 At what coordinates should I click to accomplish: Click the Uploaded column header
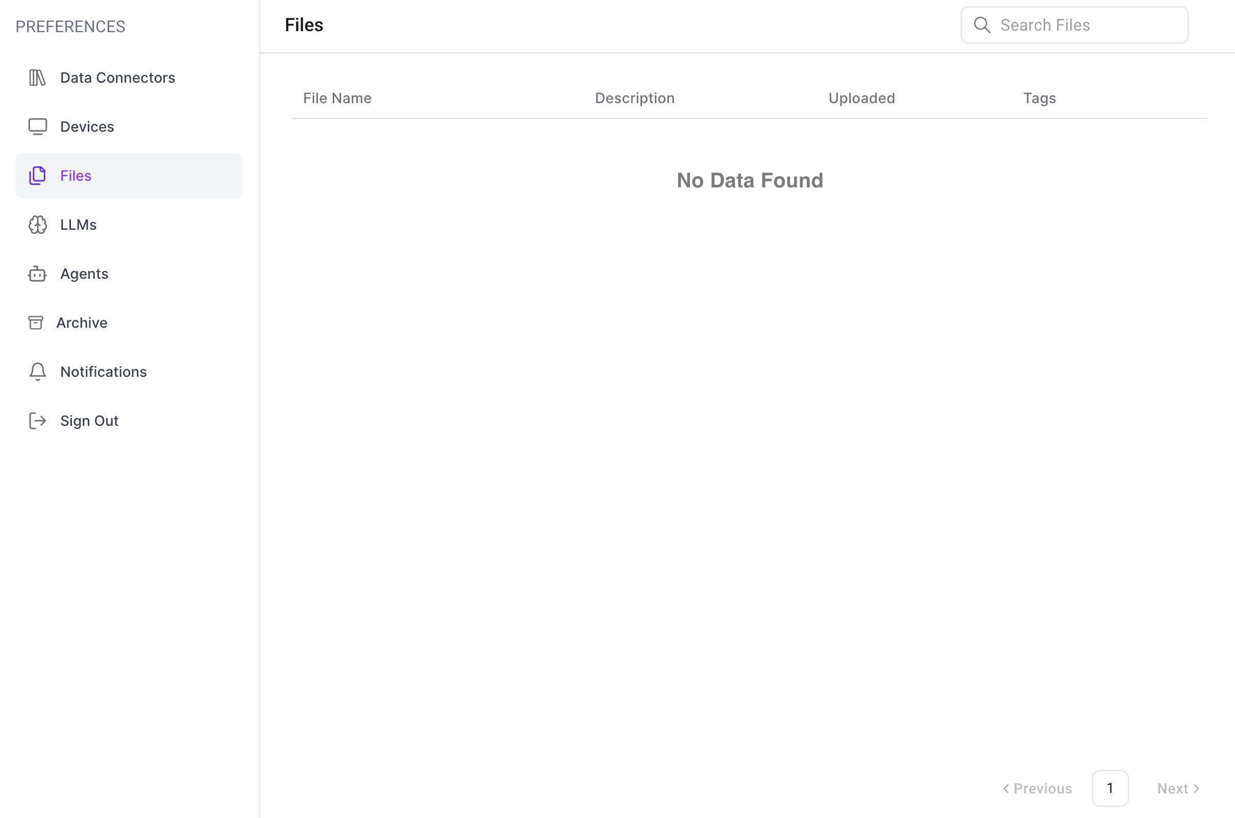pos(861,98)
